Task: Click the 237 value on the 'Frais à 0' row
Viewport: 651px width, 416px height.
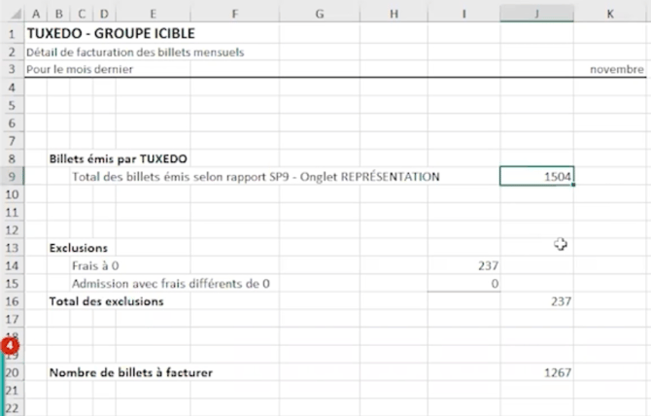Action: [488, 265]
